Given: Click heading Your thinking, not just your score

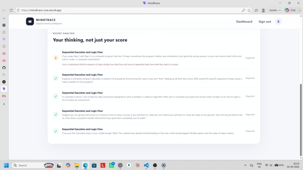Looking at the screenshot, I should pos(90,40).
